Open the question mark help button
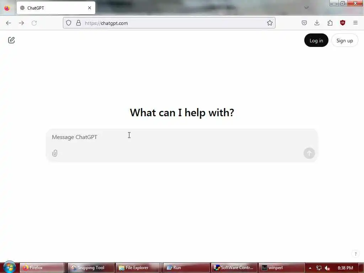Screen dimensions: 364x273 (x=355, y=254)
